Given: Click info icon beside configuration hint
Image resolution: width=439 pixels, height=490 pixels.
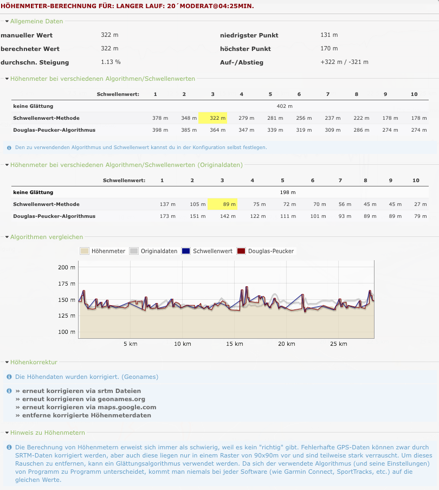Looking at the screenshot, I should click(x=9, y=147).
